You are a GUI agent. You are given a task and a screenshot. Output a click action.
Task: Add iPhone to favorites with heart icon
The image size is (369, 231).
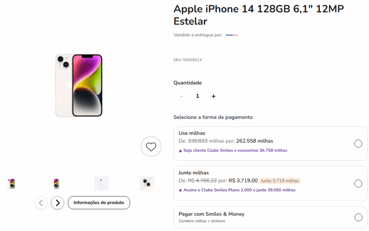coord(151,147)
